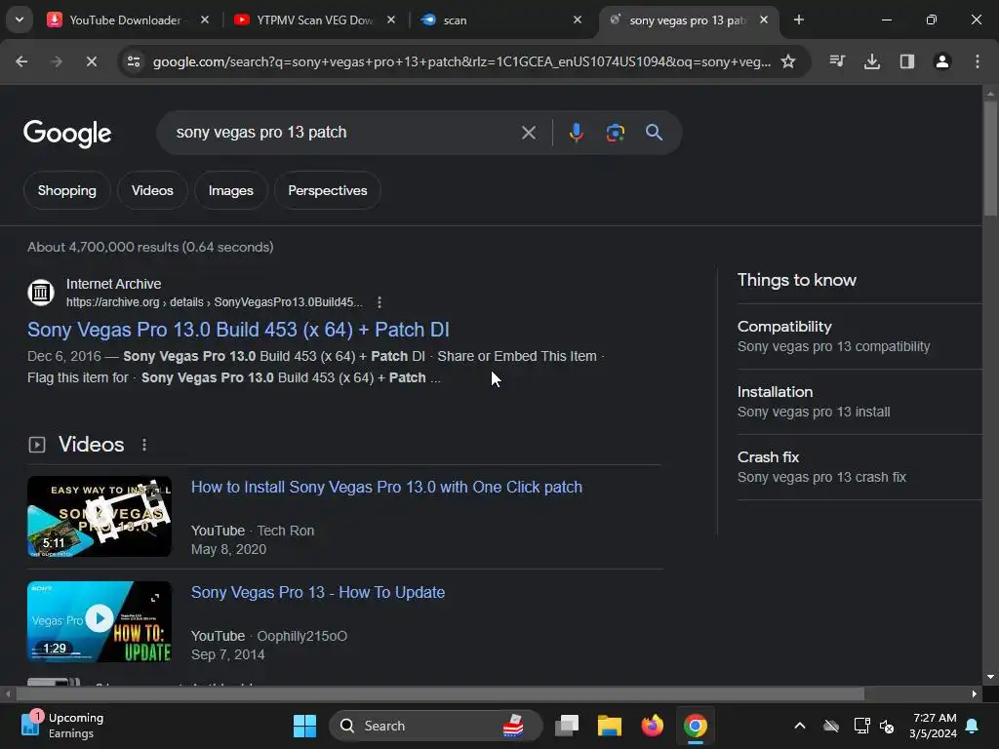This screenshot has height=749, width=999.
Task: Open Upcoming Earnings taskbar widget
Action: click(x=62, y=726)
